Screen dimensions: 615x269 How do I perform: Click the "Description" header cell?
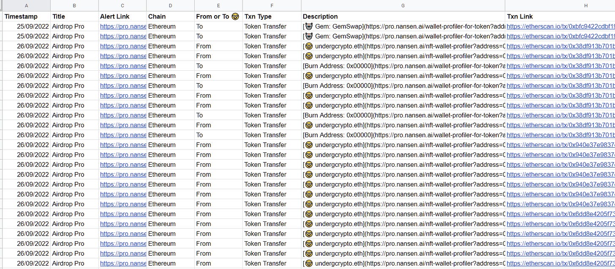pos(403,16)
